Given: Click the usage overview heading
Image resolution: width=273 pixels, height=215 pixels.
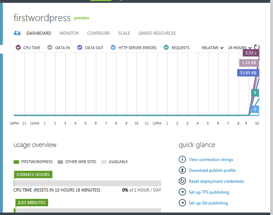Looking at the screenshot, I should (35, 145).
